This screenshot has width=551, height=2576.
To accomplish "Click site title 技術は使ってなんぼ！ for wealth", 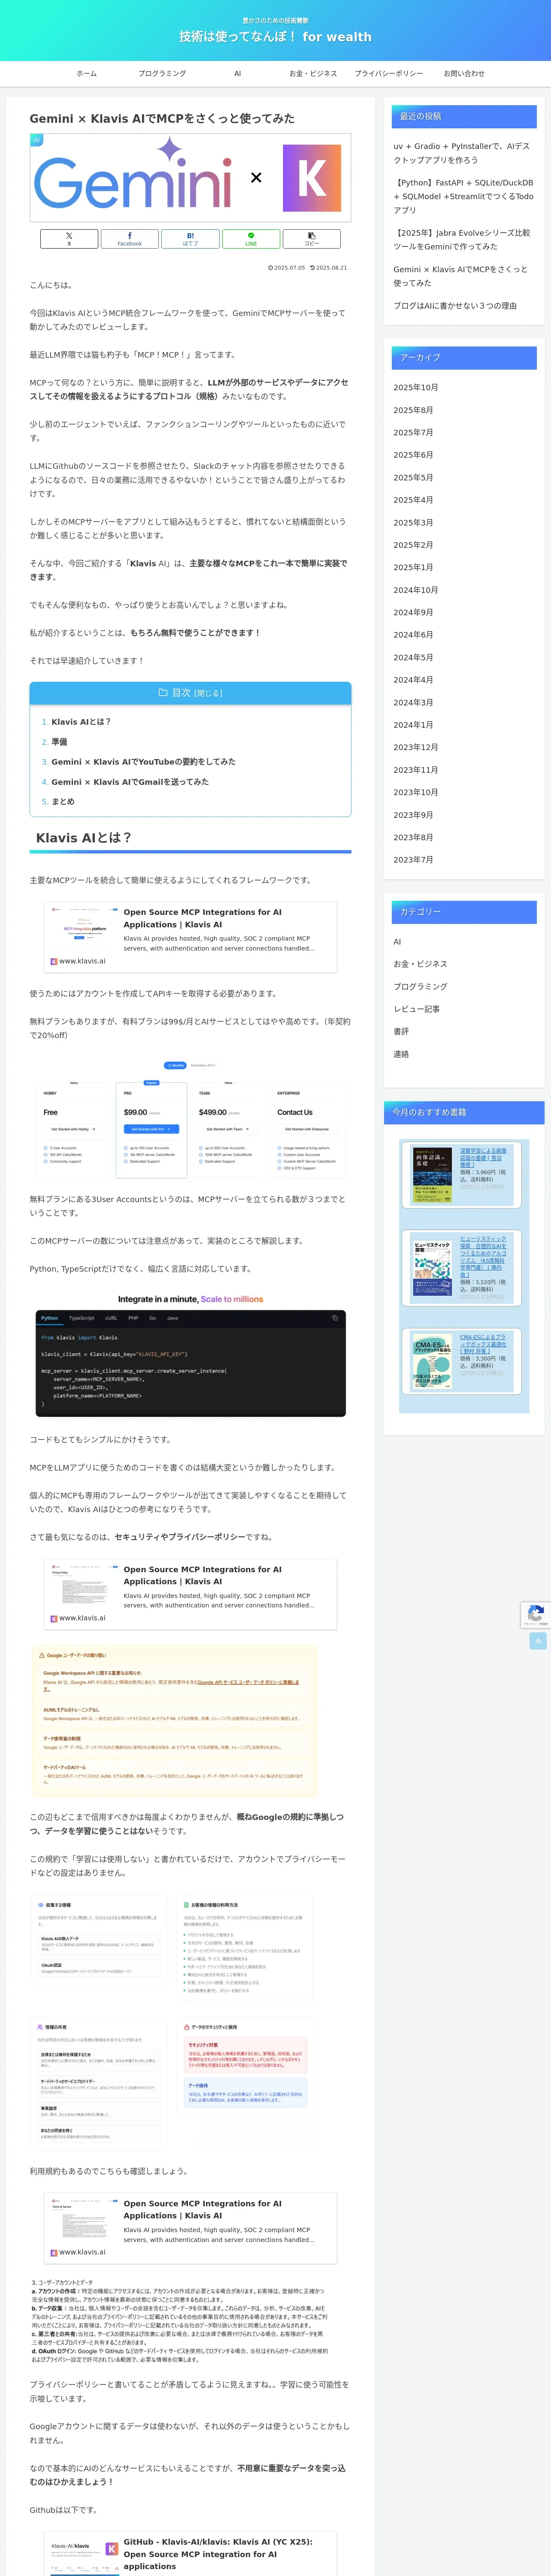I will [x=275, y=37].
